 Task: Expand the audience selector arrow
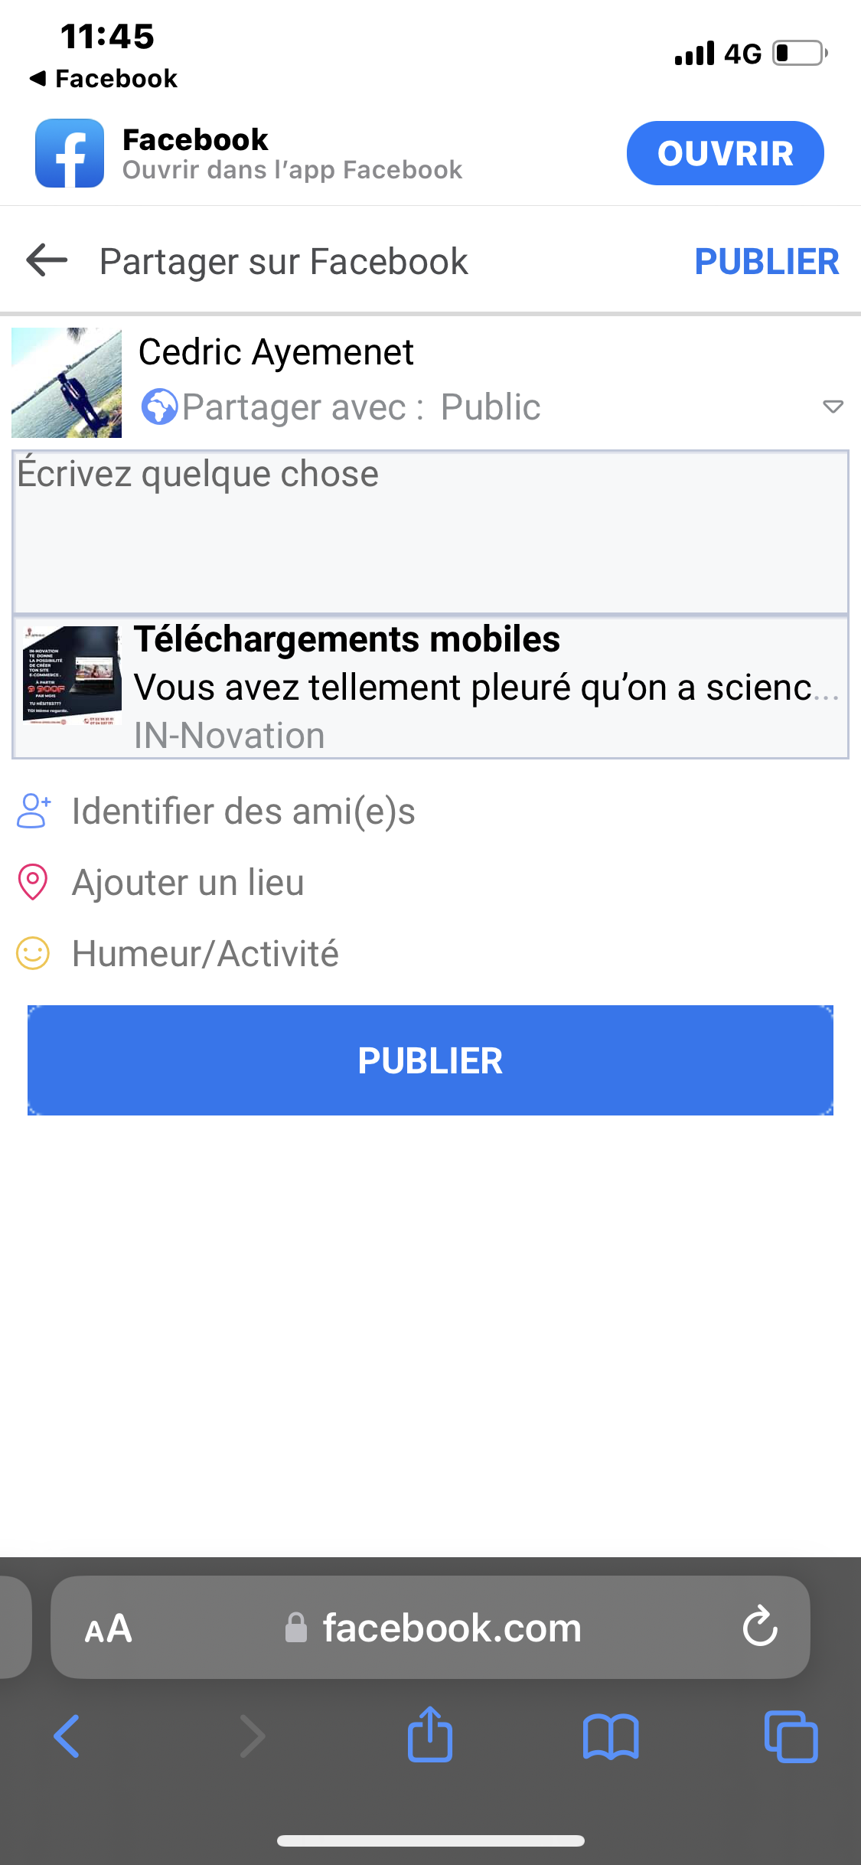[x=833, y=407]
